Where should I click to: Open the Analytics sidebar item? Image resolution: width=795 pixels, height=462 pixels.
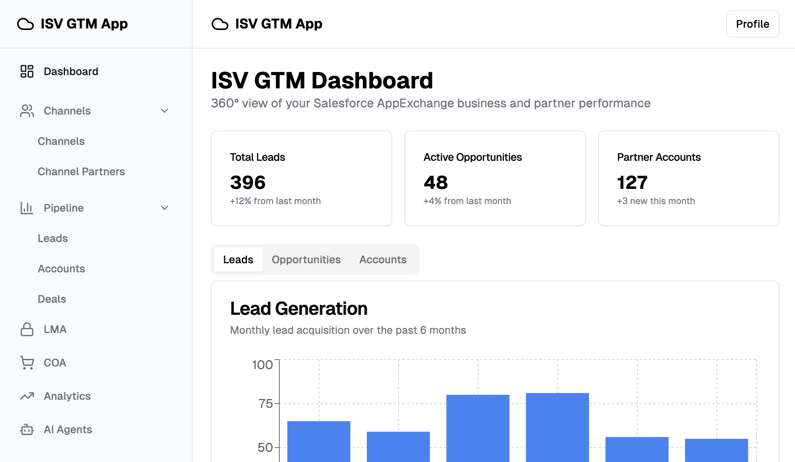[96, 396]
